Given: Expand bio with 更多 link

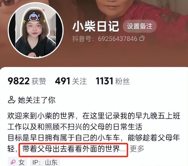Looking at the screenshot, I should point(137,149).
